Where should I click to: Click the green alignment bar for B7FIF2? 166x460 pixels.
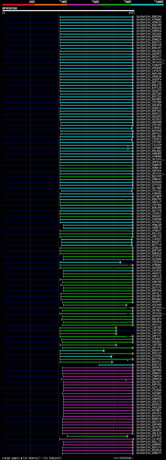point(98,436)
